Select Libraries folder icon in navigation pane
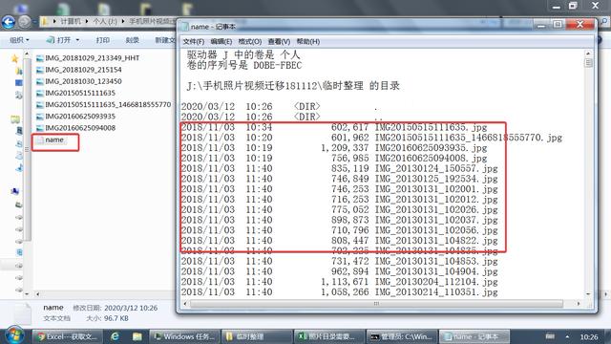Viewport: 611px width, 344px height. pos(15,118)
